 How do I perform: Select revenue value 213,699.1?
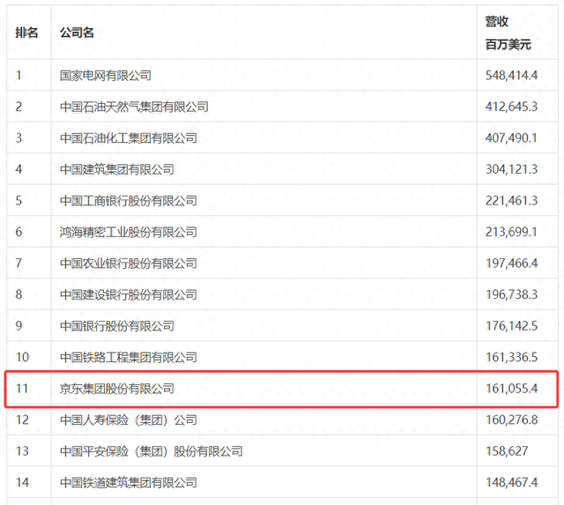pos(511,232)
